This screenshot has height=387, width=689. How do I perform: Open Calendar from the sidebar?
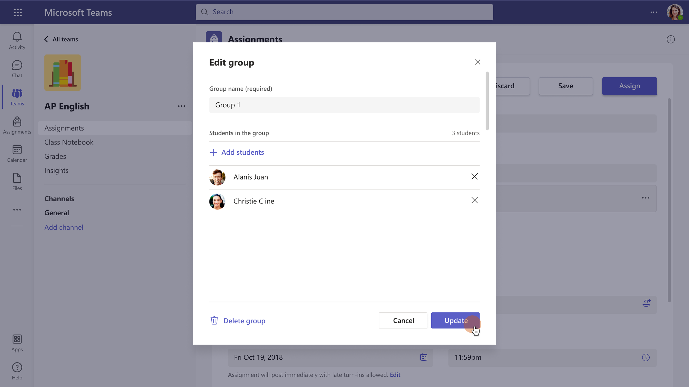click(17, 154)
